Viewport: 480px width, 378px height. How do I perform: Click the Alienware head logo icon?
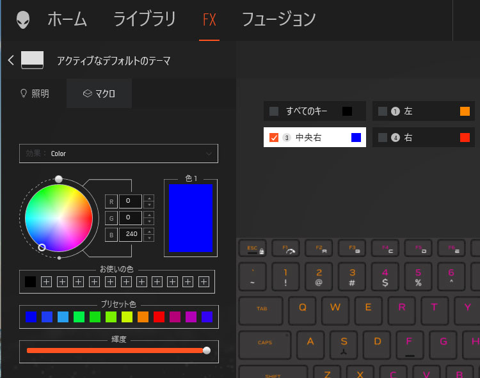(x=22, y=20)
